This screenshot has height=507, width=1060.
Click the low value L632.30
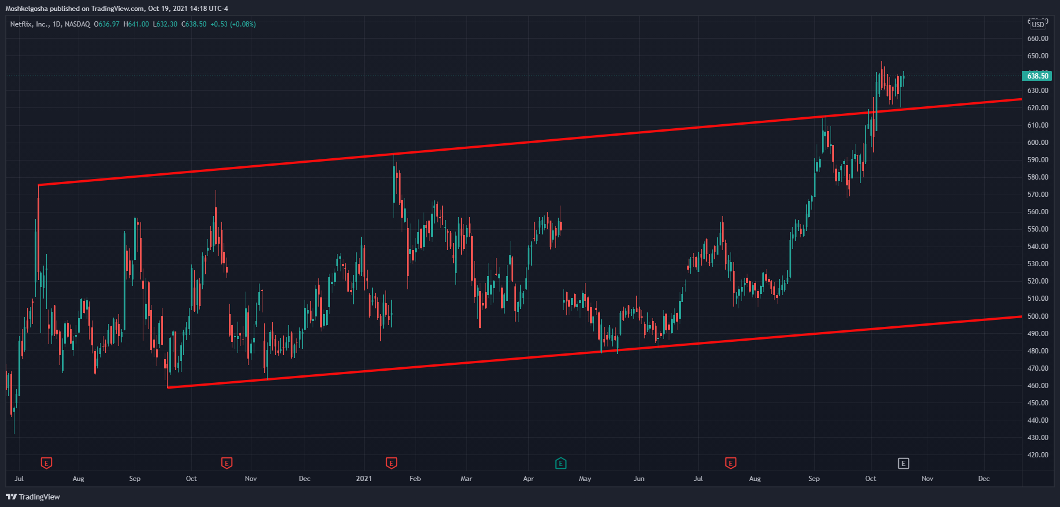coord(165,24)
